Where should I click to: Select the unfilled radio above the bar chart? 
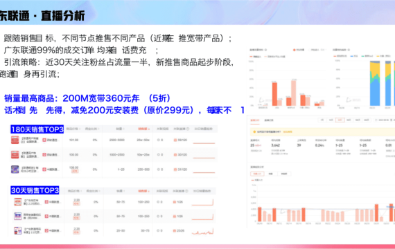[x=310, y=50]
